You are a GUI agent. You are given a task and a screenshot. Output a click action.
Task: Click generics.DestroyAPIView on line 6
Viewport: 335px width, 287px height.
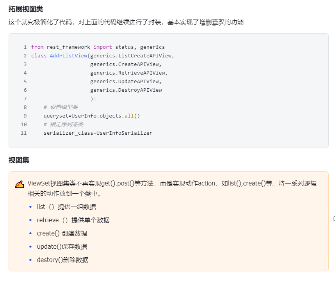(x=126, y=90)
